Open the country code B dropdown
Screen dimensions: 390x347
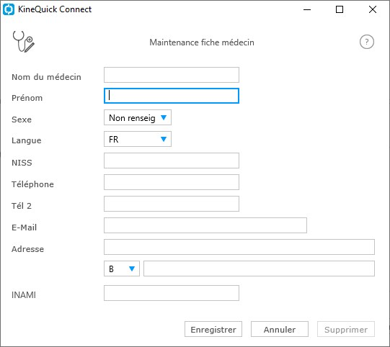122,269
